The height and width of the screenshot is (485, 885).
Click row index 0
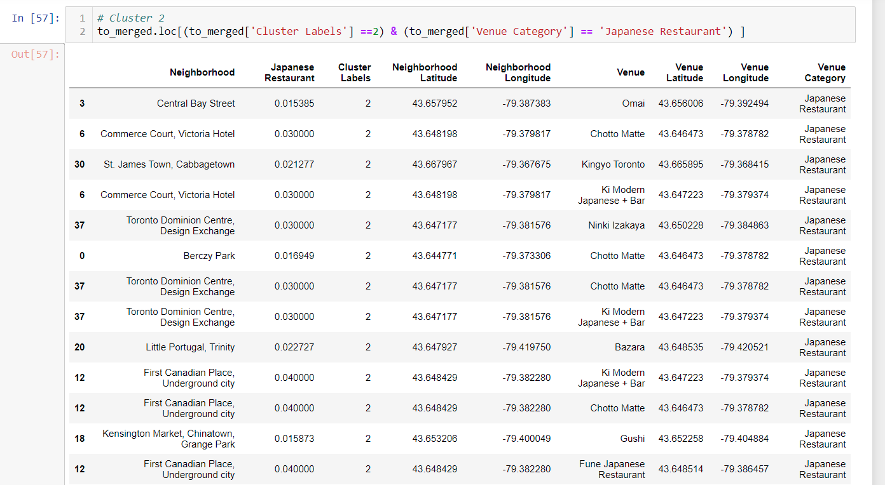[82, 256]
